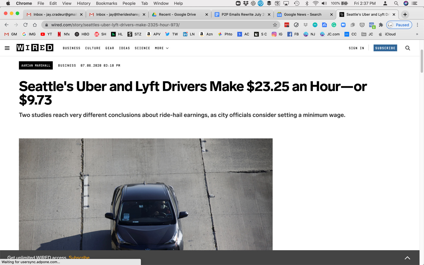Bookmark this page with the star icon
This screenshot has height=265, width=424.
[x=275, y=25]
